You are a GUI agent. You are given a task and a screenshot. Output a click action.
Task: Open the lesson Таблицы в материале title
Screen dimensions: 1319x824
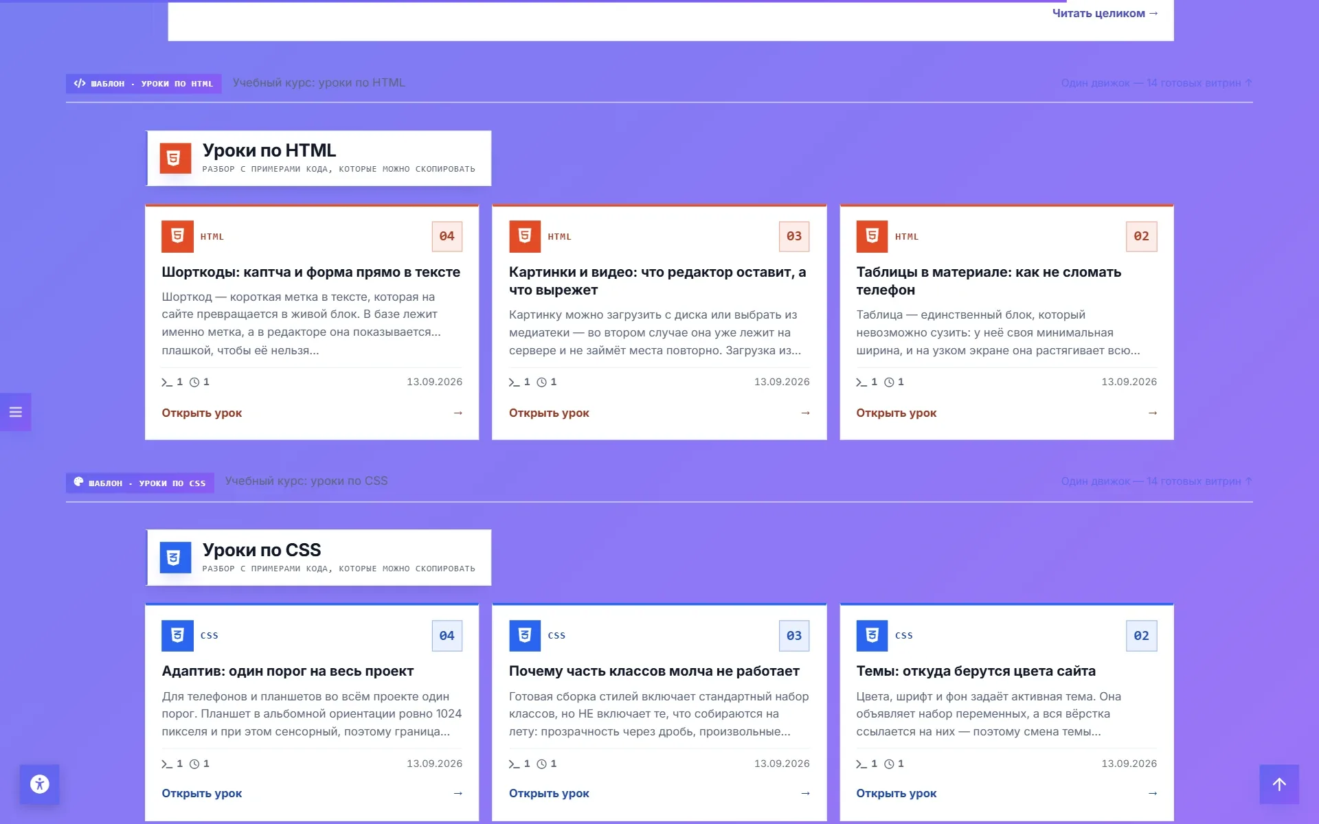pos(989,281)
